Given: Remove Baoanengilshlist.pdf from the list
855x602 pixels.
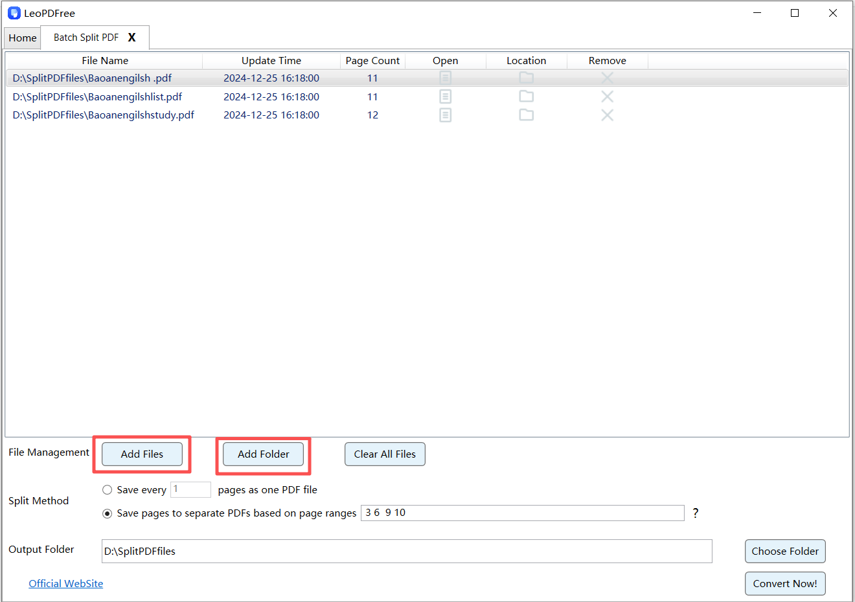Looking at the screenshot, I should tap(607, 96).
